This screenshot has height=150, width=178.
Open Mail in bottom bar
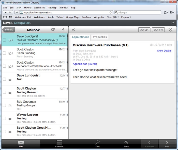click(21, 144)
